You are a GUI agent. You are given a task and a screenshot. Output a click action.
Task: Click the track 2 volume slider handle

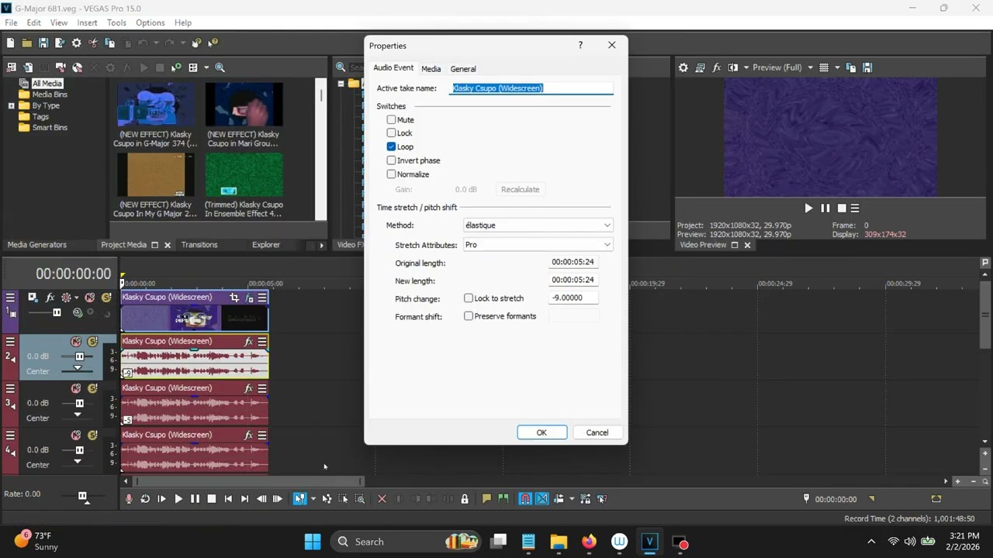[x=79, y=356]
